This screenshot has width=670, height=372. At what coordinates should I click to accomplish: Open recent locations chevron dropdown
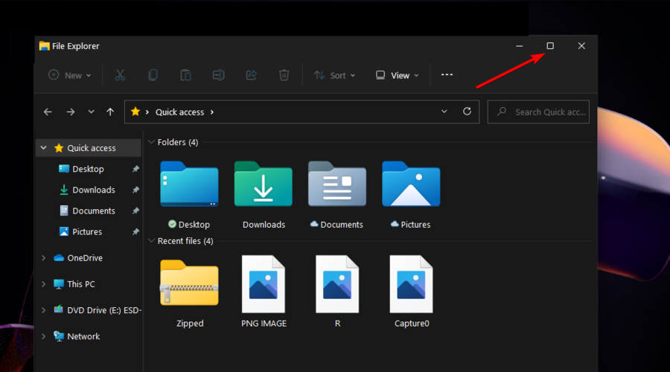(x=91, y=112)
